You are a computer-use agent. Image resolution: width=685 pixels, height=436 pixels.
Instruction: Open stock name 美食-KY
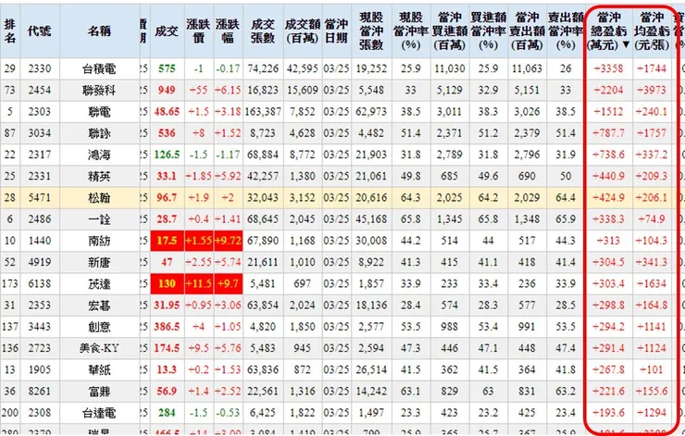[x=99, y=348]
